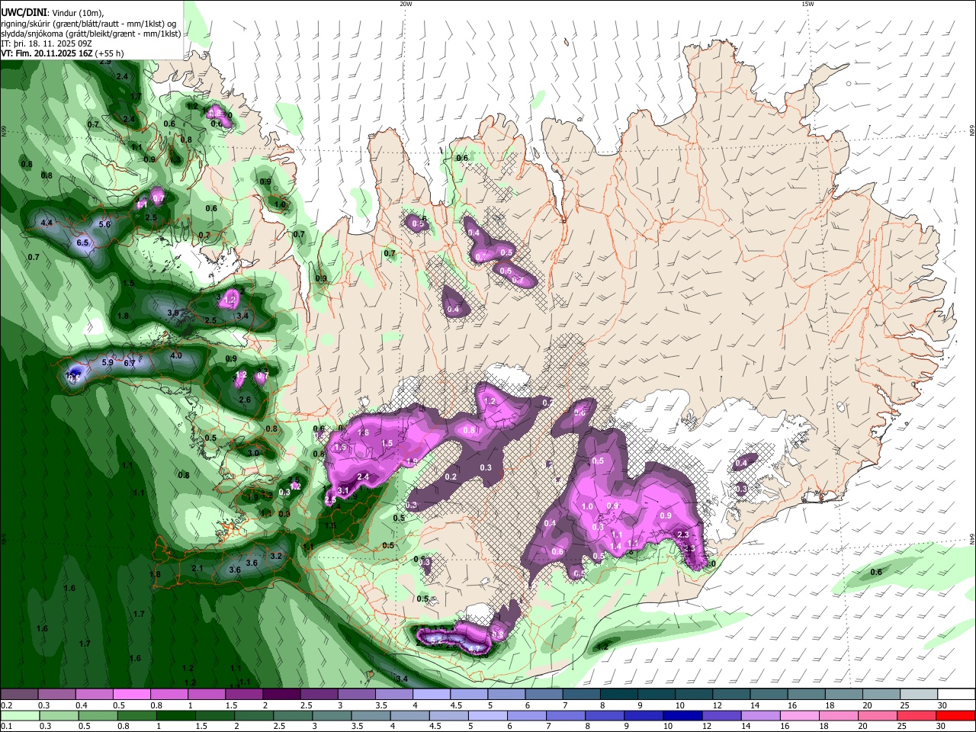
Task: Click the 20W longitude label
Action: tap(406, 4)
